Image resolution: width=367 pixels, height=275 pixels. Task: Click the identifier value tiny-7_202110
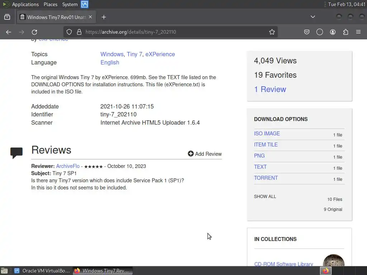tap(118, 115)
